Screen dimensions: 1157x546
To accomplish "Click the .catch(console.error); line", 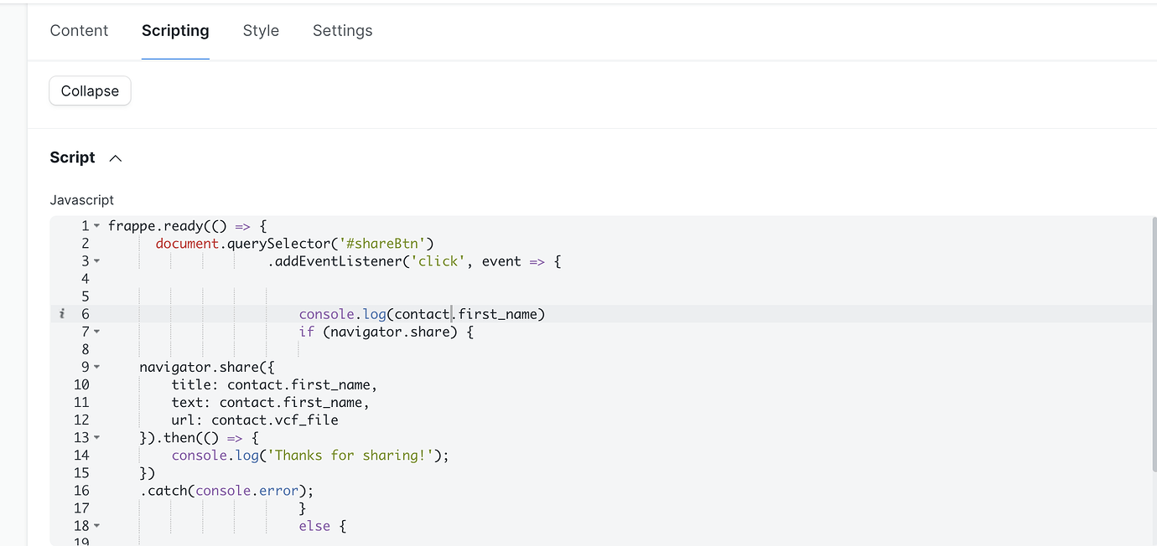I will coord(226,490).
